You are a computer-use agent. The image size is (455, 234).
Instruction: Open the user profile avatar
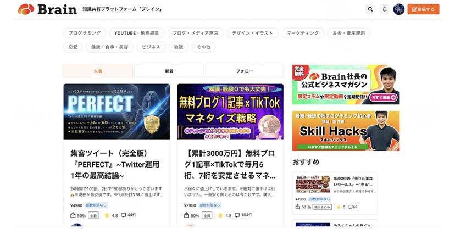click(399, 9)
